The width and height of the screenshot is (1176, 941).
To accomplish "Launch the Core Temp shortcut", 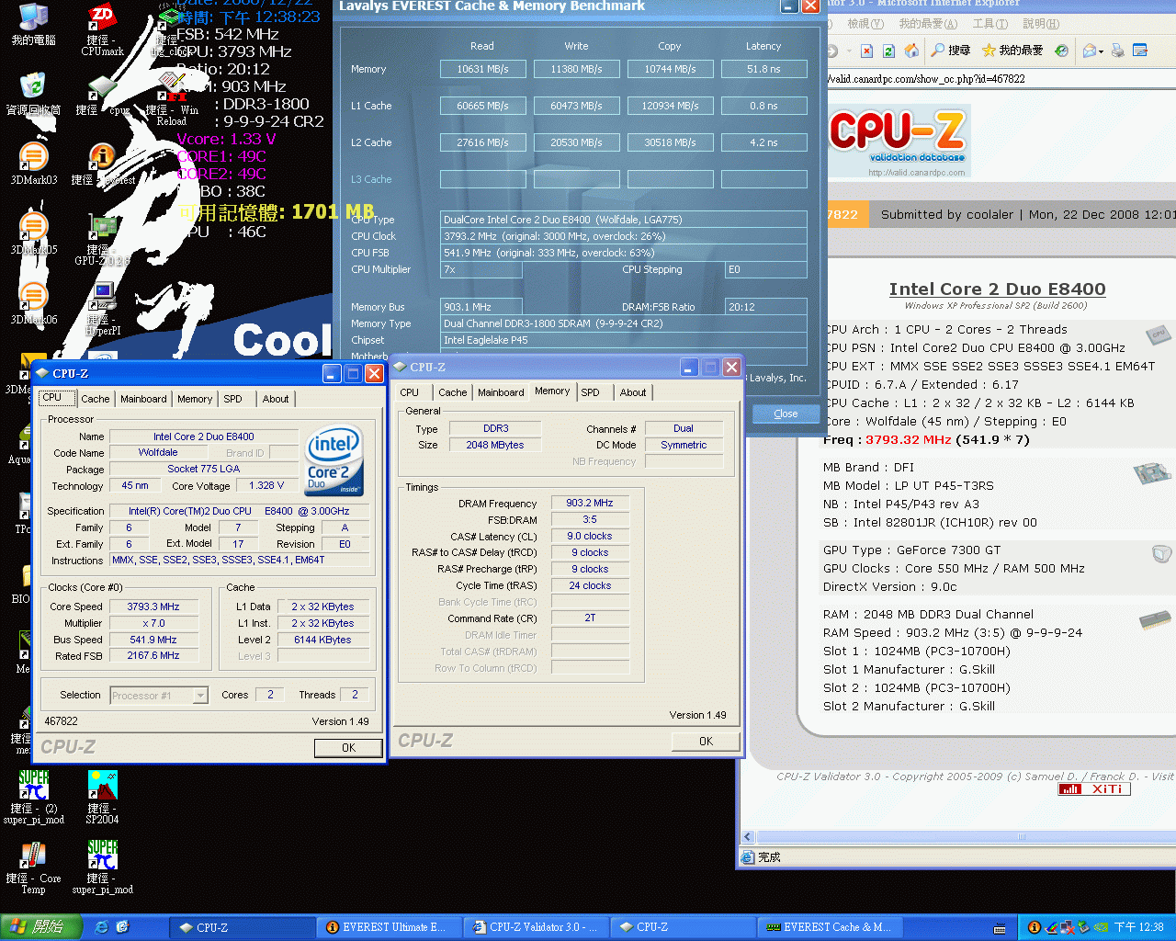I will point(33,867).
